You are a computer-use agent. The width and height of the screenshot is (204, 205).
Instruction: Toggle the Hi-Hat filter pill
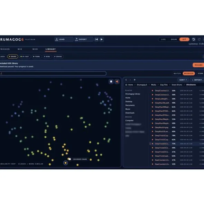click(x=25, y=57)
